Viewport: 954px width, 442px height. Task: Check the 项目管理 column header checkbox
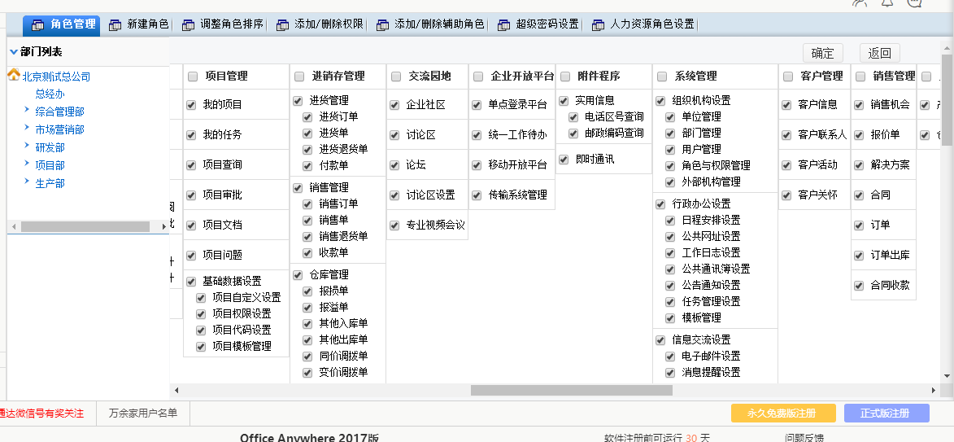193,77
